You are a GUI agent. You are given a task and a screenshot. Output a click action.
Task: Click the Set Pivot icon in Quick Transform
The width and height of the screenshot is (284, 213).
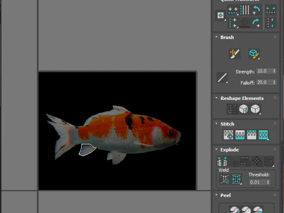coord(221,15)
